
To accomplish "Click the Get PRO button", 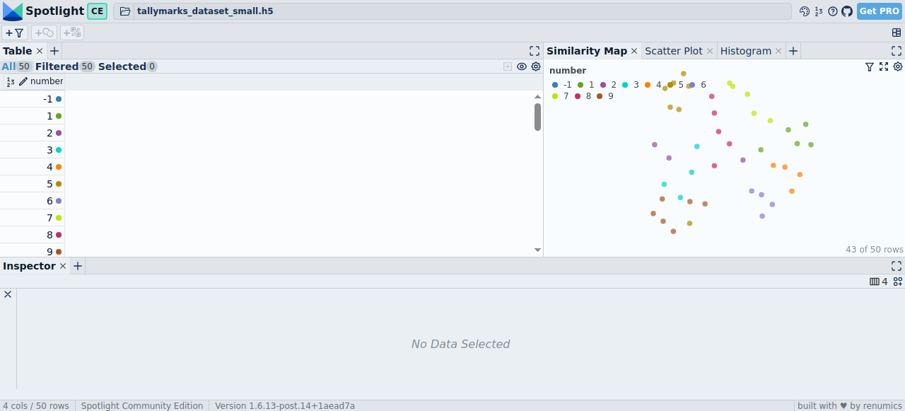I will pos(879,11).
